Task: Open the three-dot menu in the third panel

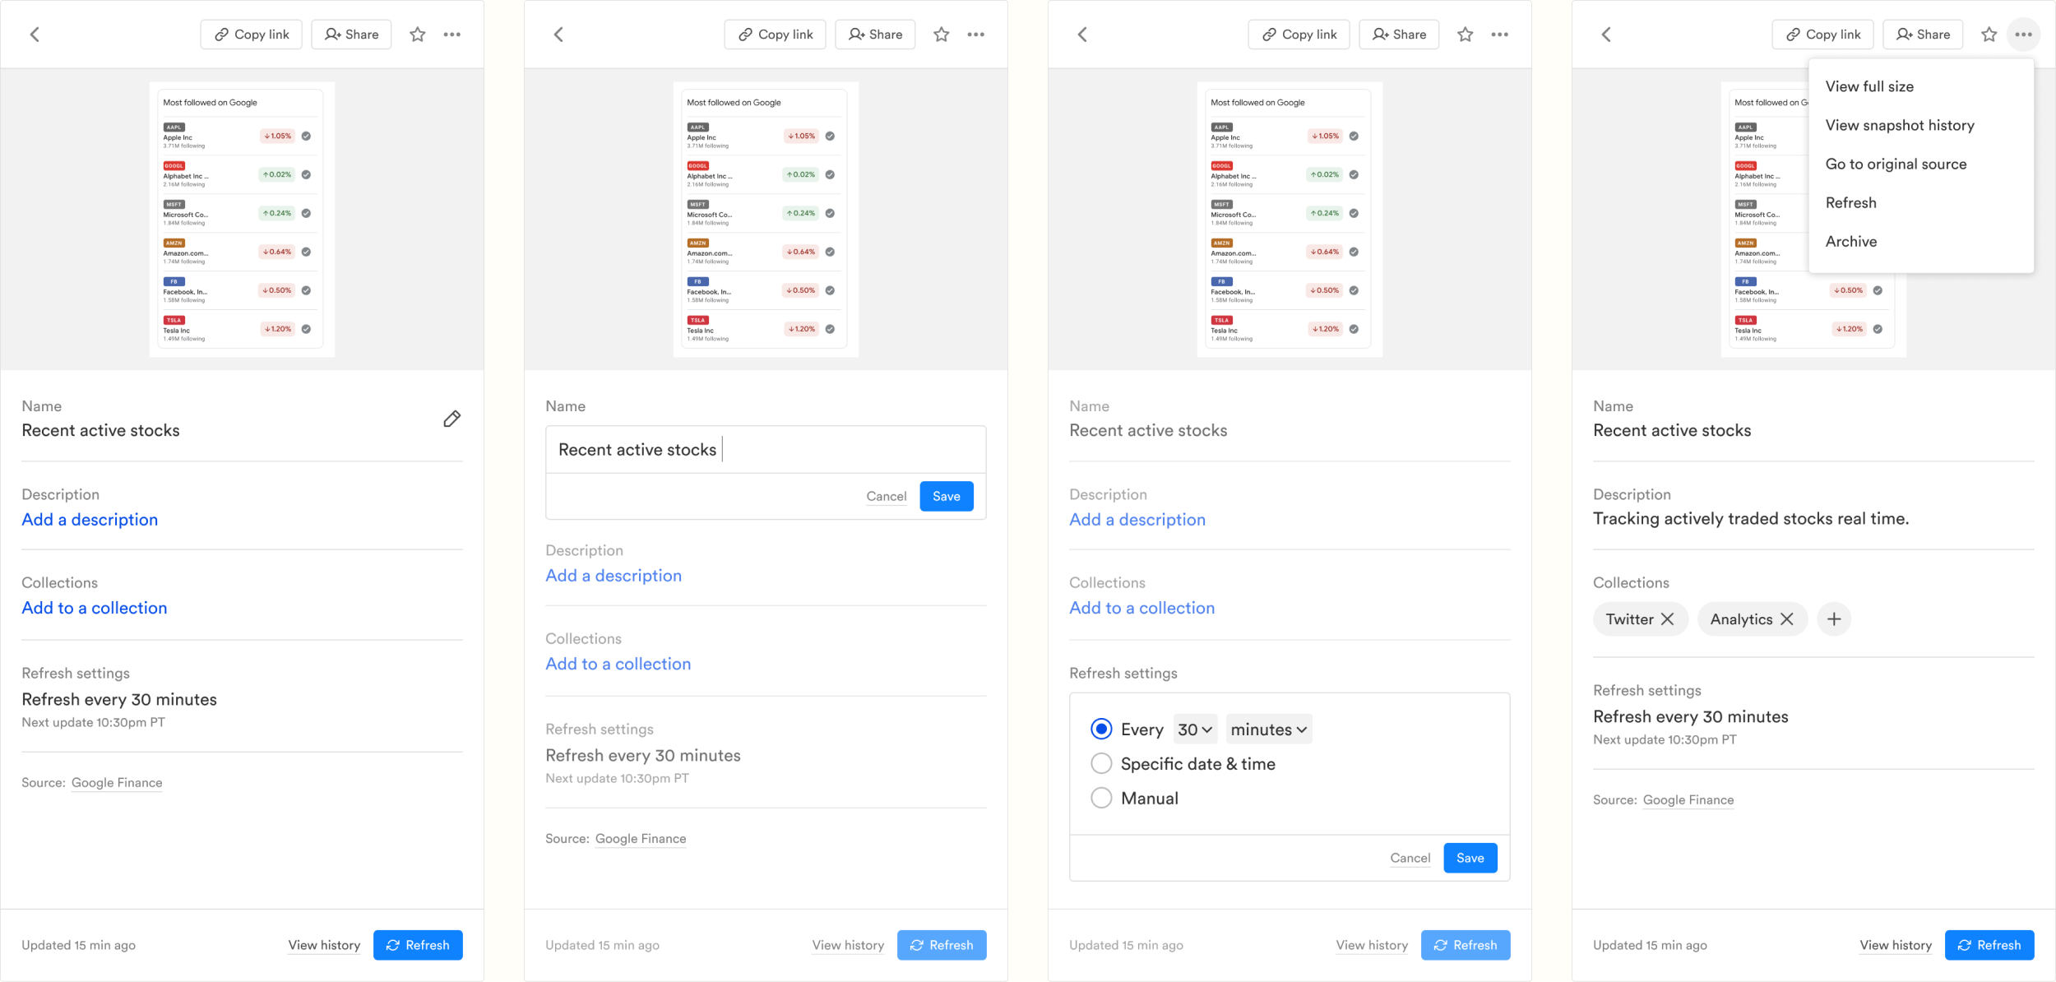Action: click(1499, 35)
